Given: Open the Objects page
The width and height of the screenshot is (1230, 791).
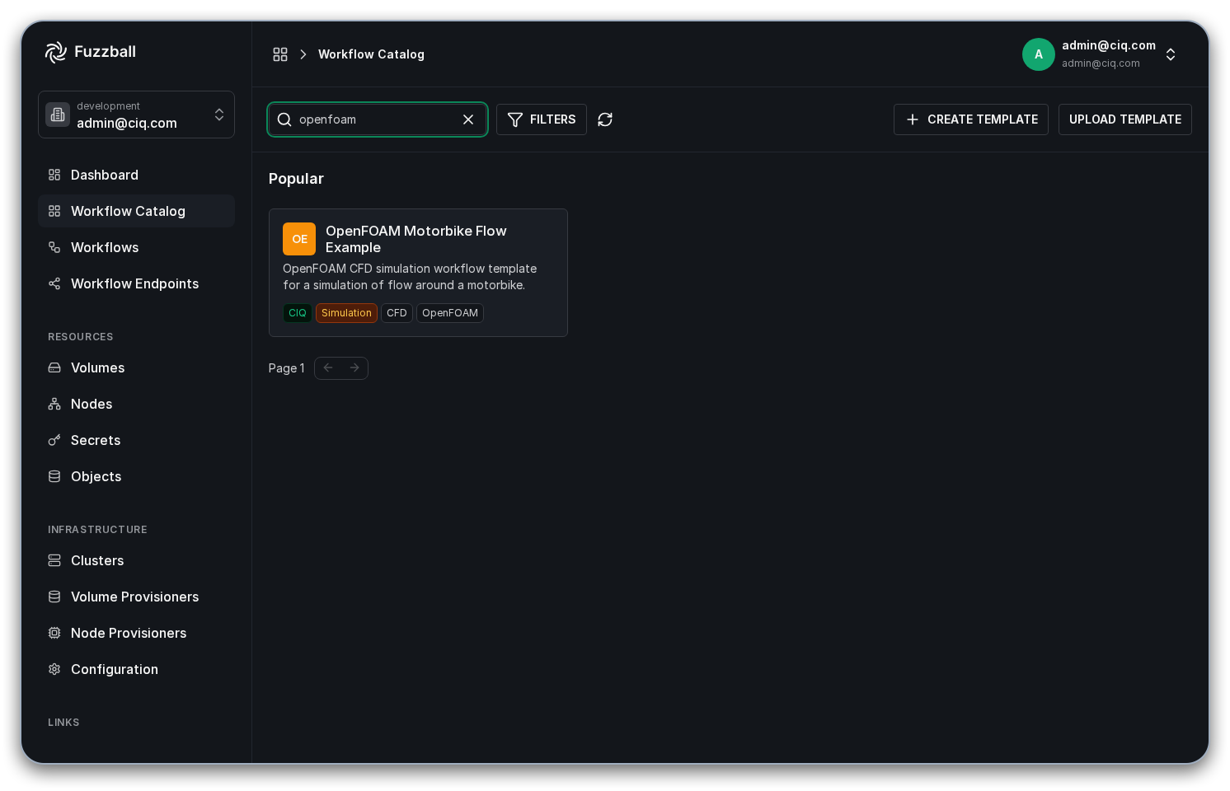Looking at the screenshot, I should pos(136,476).
